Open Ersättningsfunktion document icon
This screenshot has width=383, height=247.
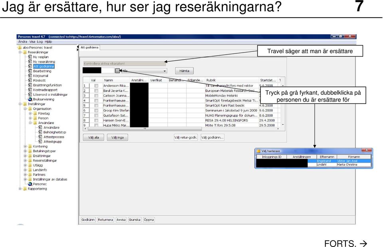pyautogui.click(x=30, y=85)
